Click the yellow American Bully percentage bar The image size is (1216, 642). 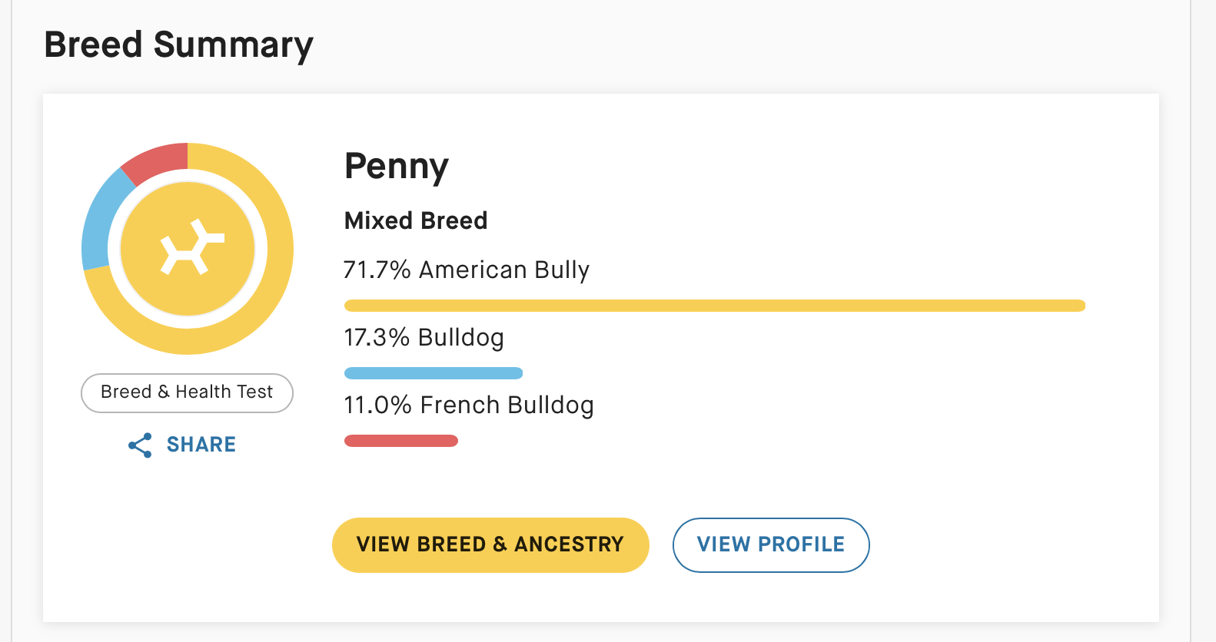(x=714, y=306)
